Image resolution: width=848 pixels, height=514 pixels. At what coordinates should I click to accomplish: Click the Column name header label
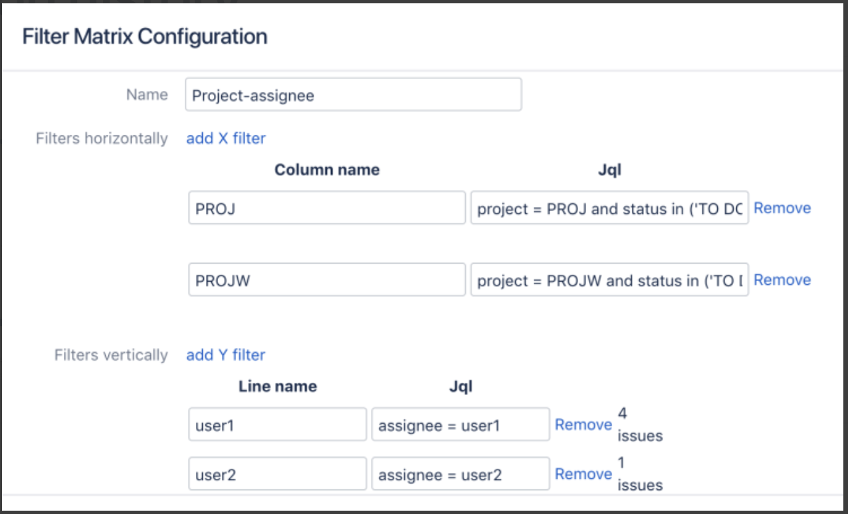point(327,170)
